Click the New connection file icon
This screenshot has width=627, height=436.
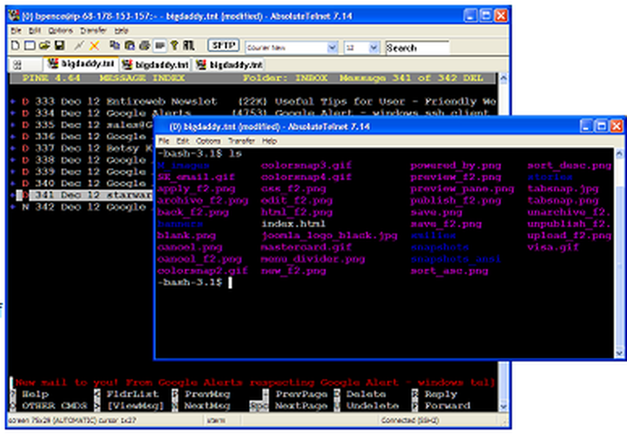click(x=15, y=46)
